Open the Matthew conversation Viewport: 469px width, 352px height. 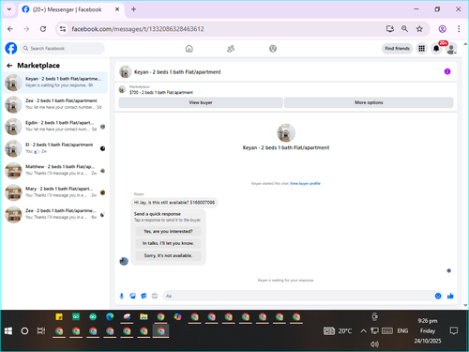coord(55,170)
